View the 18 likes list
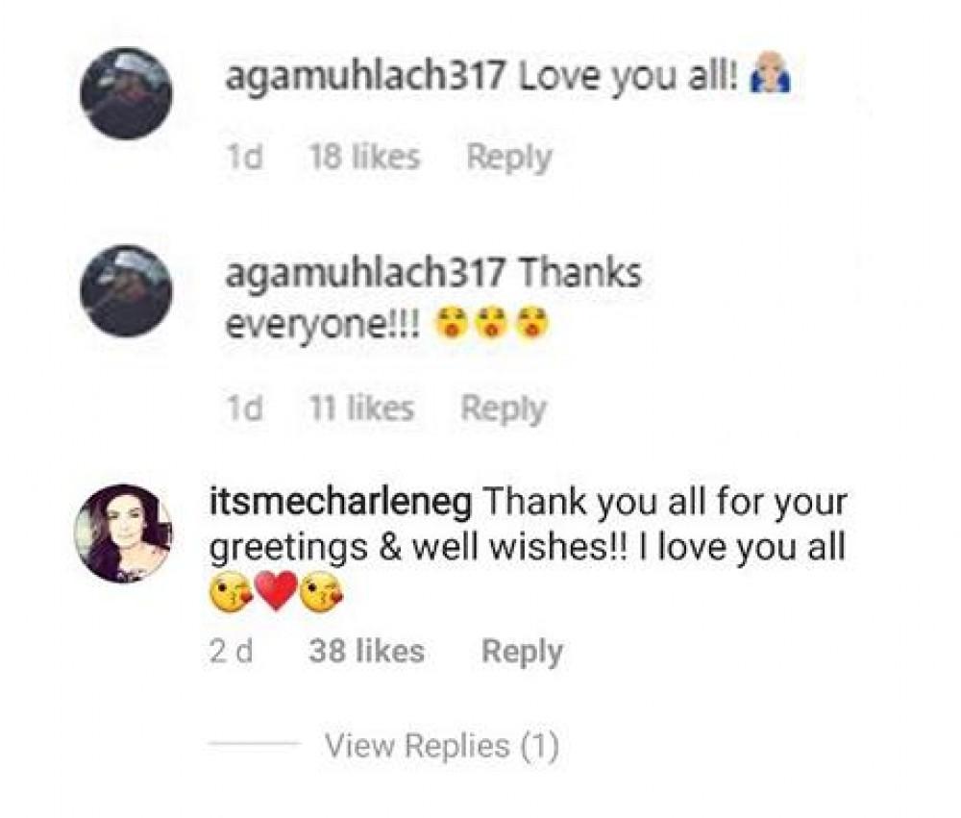The height and width of the screenshot is (818, 961). click(x=364, y=157)
